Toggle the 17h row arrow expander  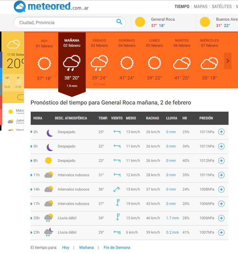tap(32, 204)
